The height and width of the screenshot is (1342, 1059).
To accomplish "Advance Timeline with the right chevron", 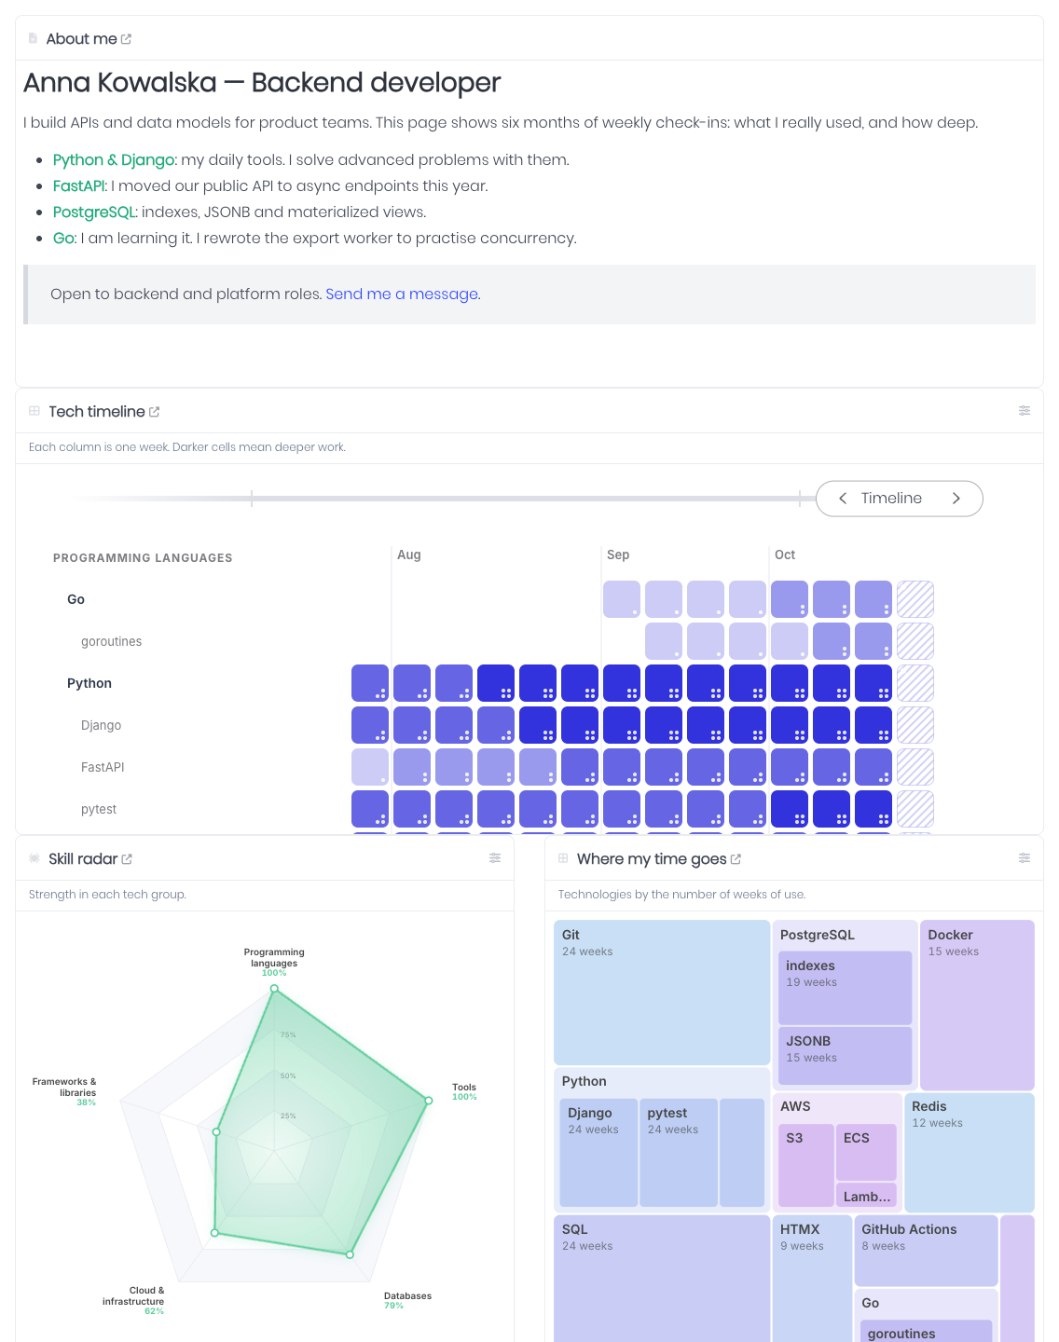I will coord(956,499).
